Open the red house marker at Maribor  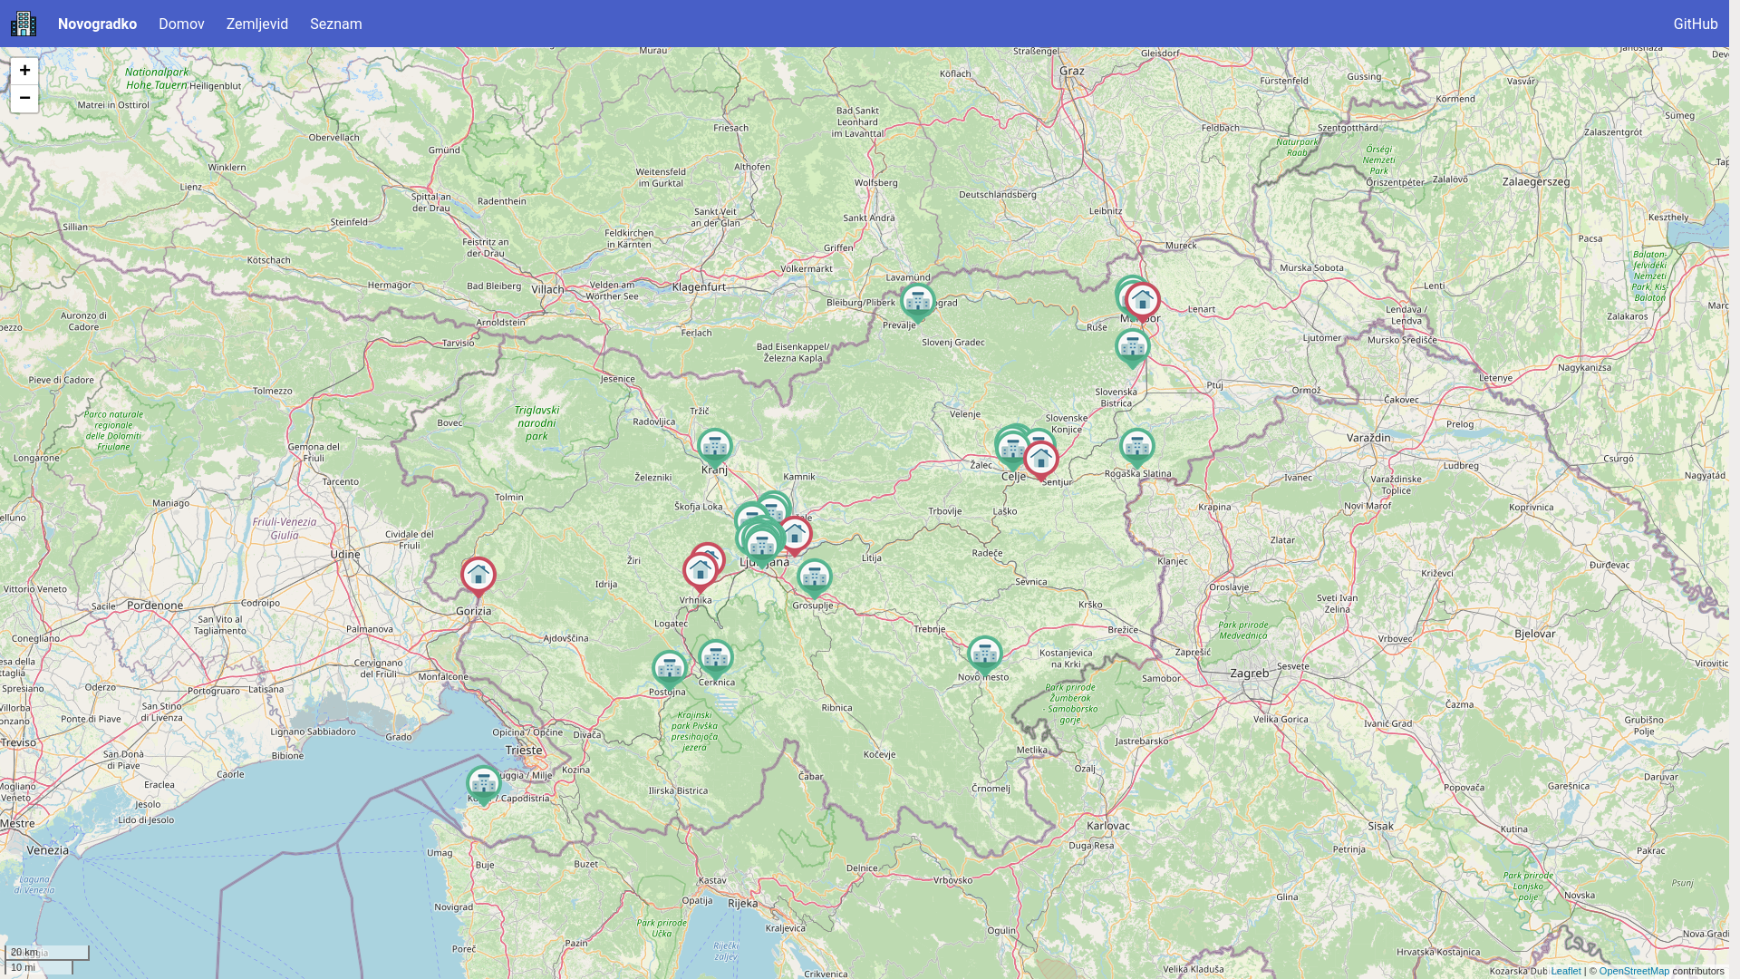tap(1143, 302)
